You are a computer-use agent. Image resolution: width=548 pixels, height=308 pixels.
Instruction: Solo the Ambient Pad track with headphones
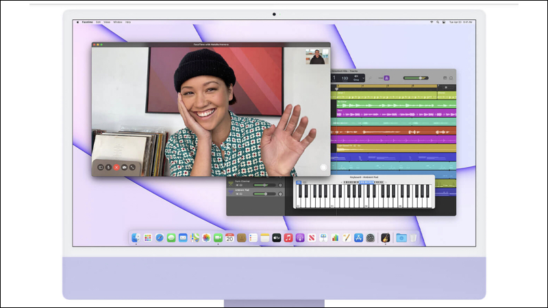coord(241,194)
